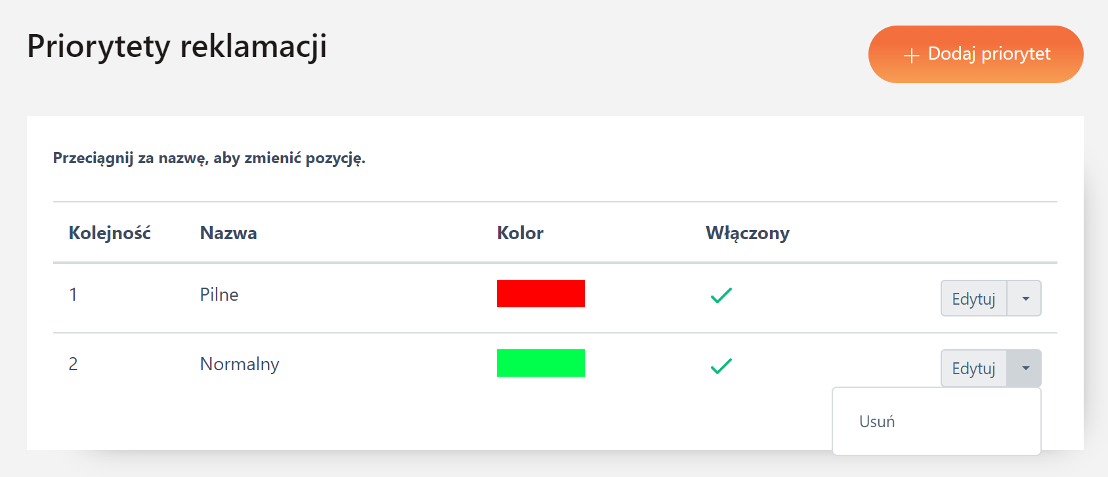The height and width of the screenshot is (477, 1108).
Task: Click Edytuj for the Normalny priority
Action: pos(973,368)
